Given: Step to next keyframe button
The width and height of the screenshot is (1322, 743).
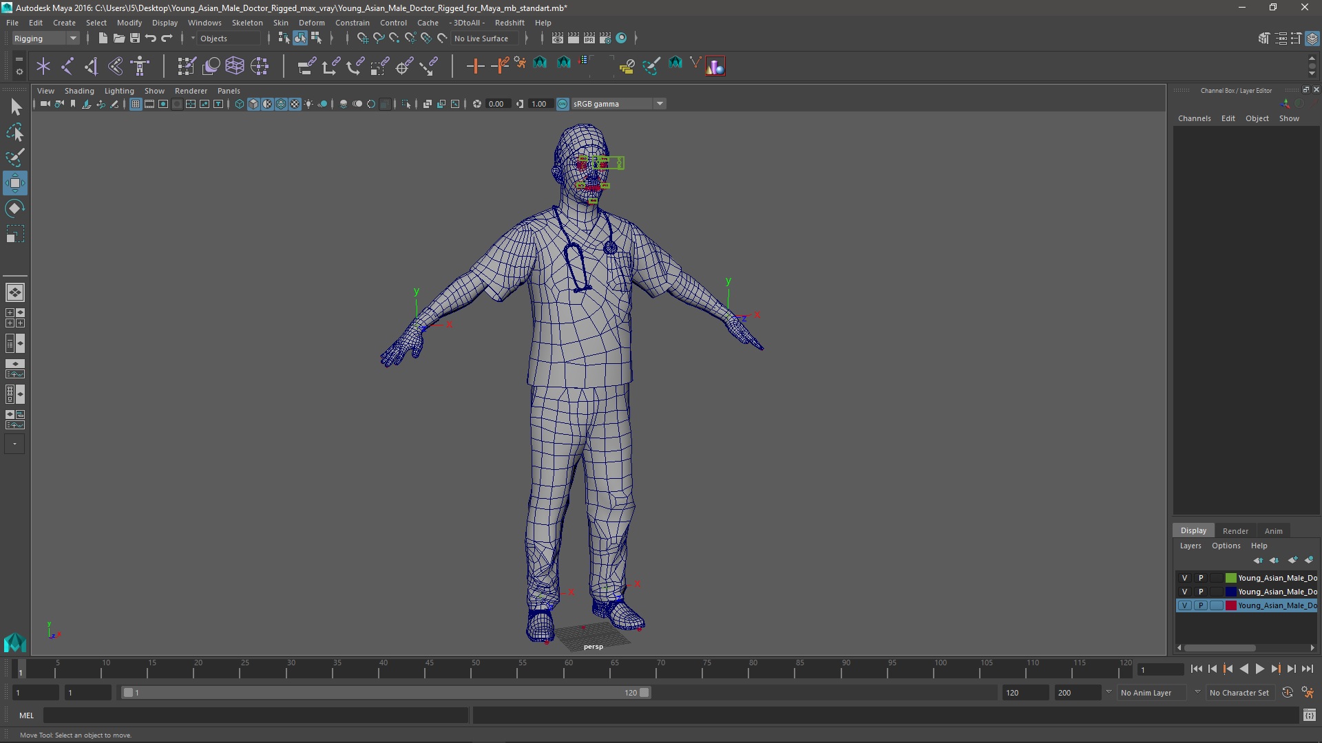Looking at the screenshot, I should [x=1275, y=669].
